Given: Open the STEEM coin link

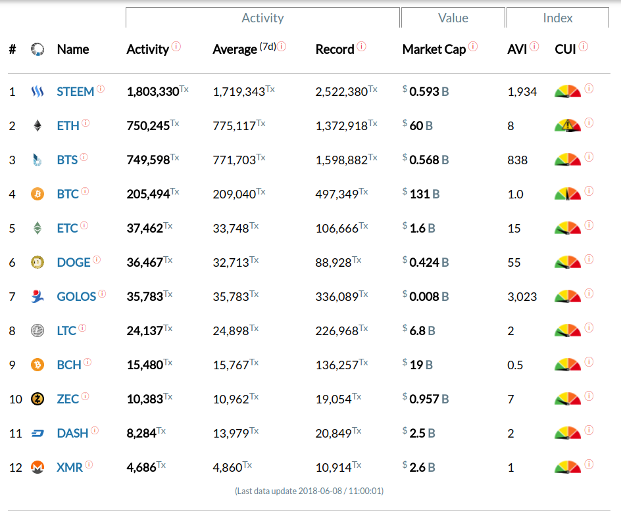Looking at the screenshot, I should point(75,92).
